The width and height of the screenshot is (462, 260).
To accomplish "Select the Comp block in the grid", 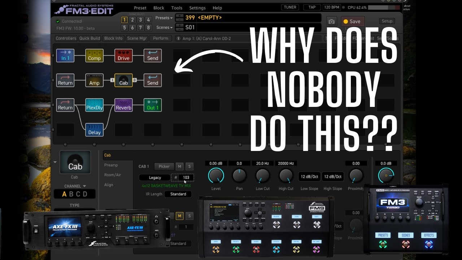I will [x=95, y=56].
